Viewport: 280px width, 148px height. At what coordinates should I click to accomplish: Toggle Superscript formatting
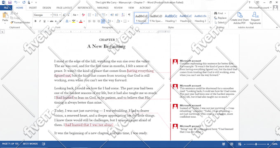coord(61,21)
